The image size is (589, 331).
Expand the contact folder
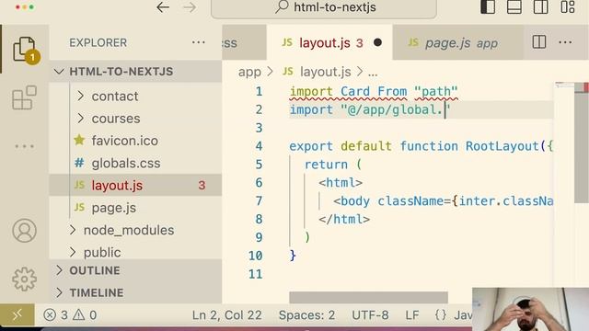pyautogui.click(x=135, y=96)
